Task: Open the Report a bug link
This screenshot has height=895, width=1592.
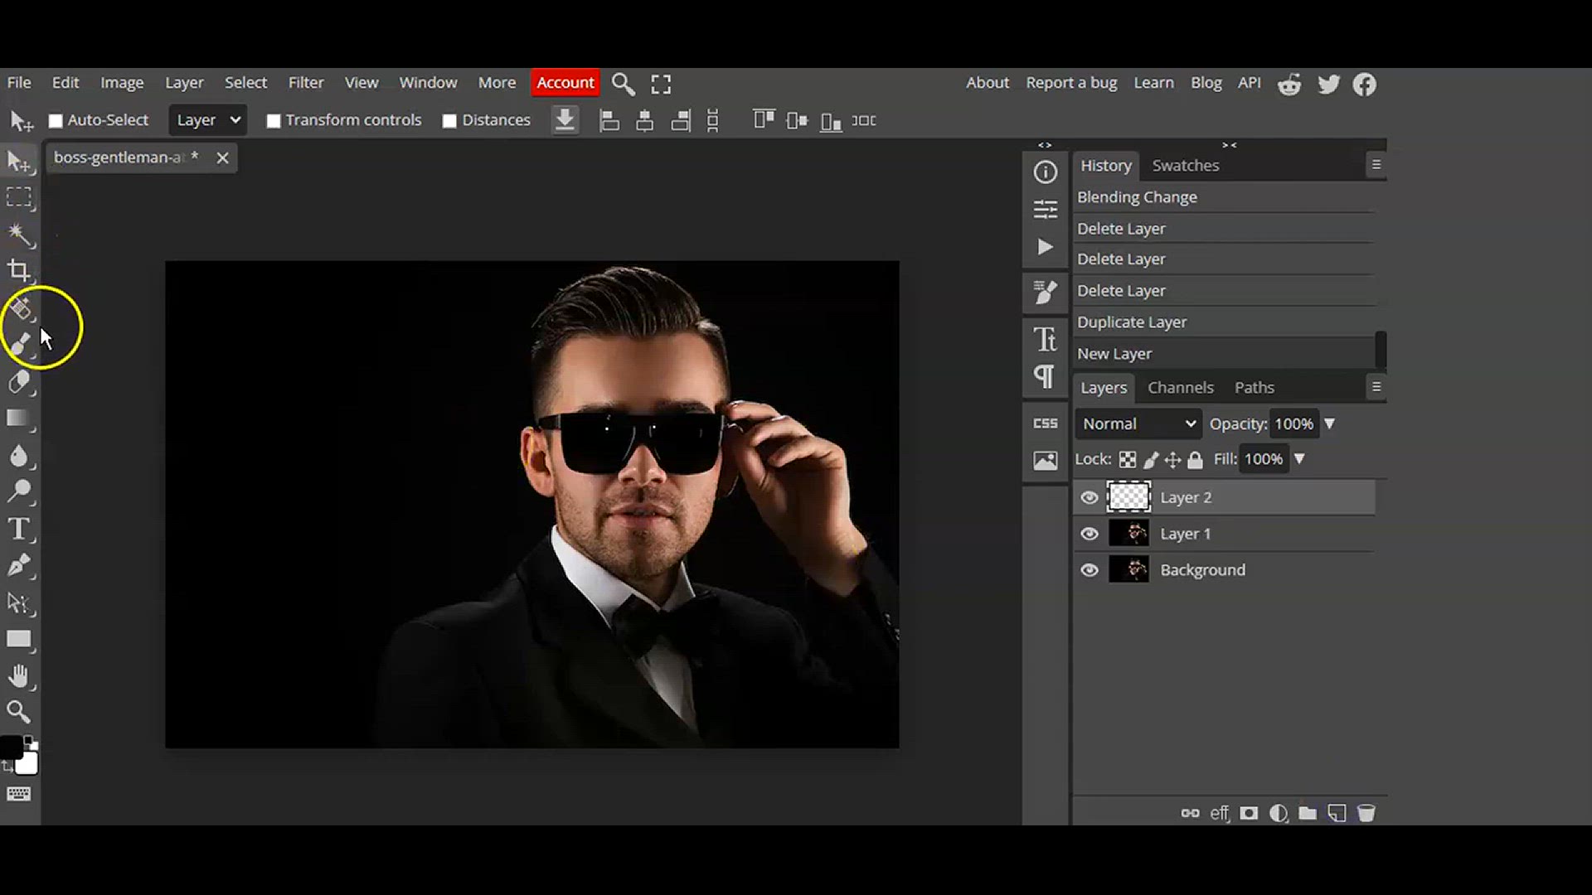Action: pyautogui.click(x=1071, y=83)
